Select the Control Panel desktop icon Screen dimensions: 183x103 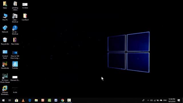click(5, 52)
